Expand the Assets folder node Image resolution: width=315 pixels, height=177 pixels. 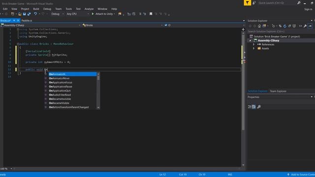pos(254,48)
